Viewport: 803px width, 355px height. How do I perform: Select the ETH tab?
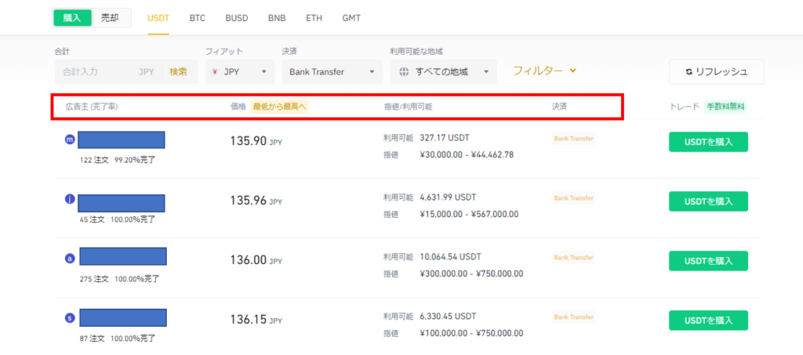(x=313, y=17)
